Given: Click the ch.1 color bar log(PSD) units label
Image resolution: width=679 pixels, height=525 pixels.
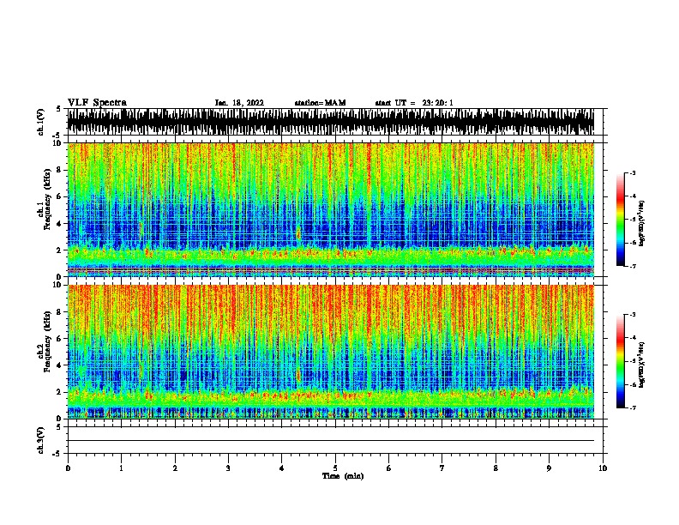Looking at the screenshot, I should (x=642, y=223).
